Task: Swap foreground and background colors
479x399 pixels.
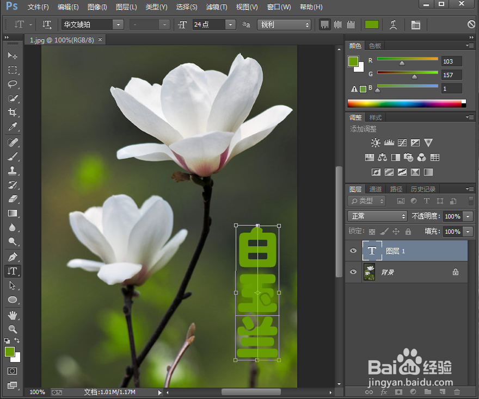Action: 17,340
